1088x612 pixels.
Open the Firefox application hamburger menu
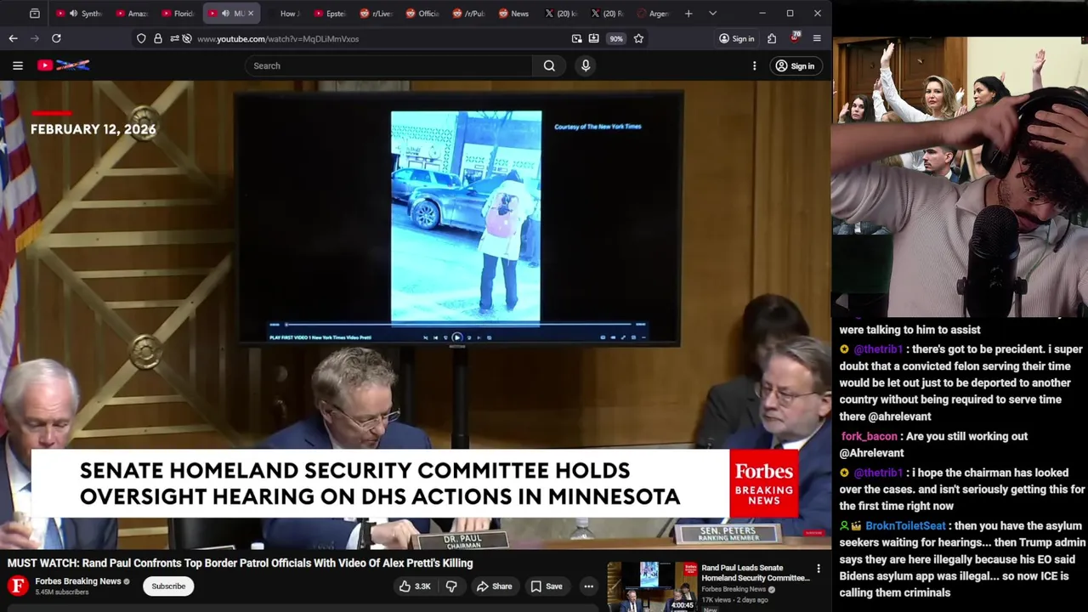(x=817, y=38)
